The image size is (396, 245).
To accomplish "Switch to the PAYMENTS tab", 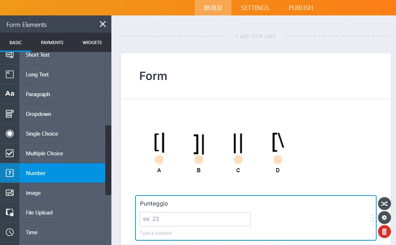I will pos(52,42).
